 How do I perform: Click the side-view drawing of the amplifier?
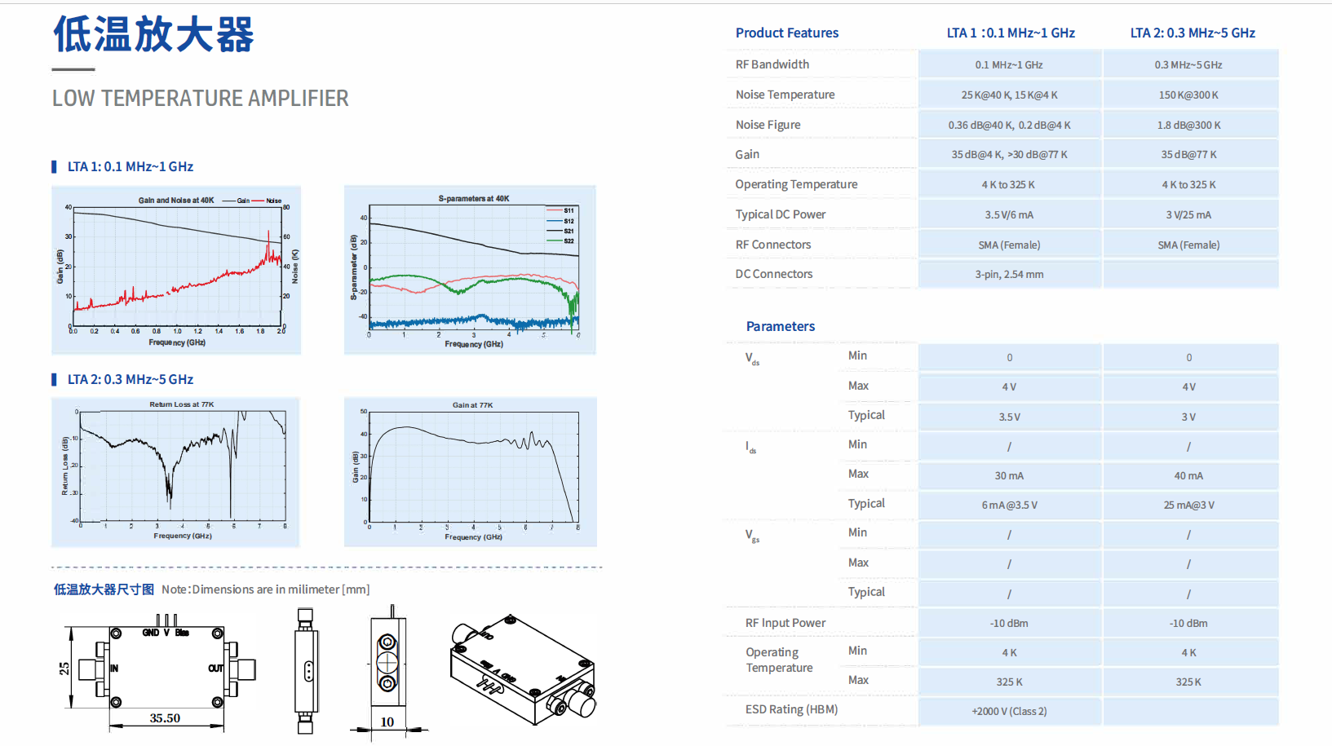coord(306,671)
